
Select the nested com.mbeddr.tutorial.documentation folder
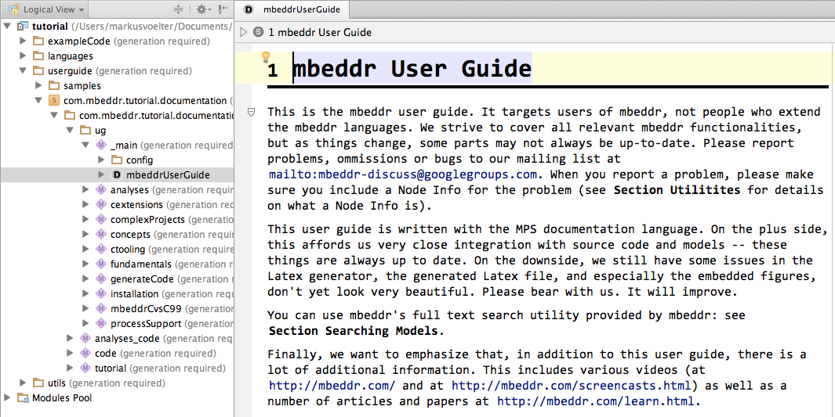pos(156,115)
